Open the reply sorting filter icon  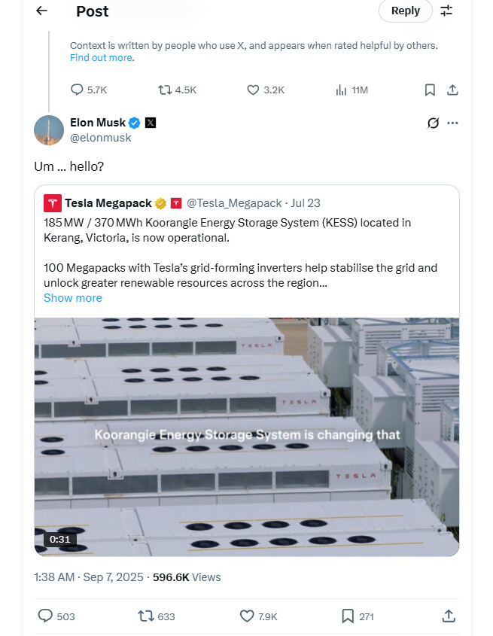[446, 11]
